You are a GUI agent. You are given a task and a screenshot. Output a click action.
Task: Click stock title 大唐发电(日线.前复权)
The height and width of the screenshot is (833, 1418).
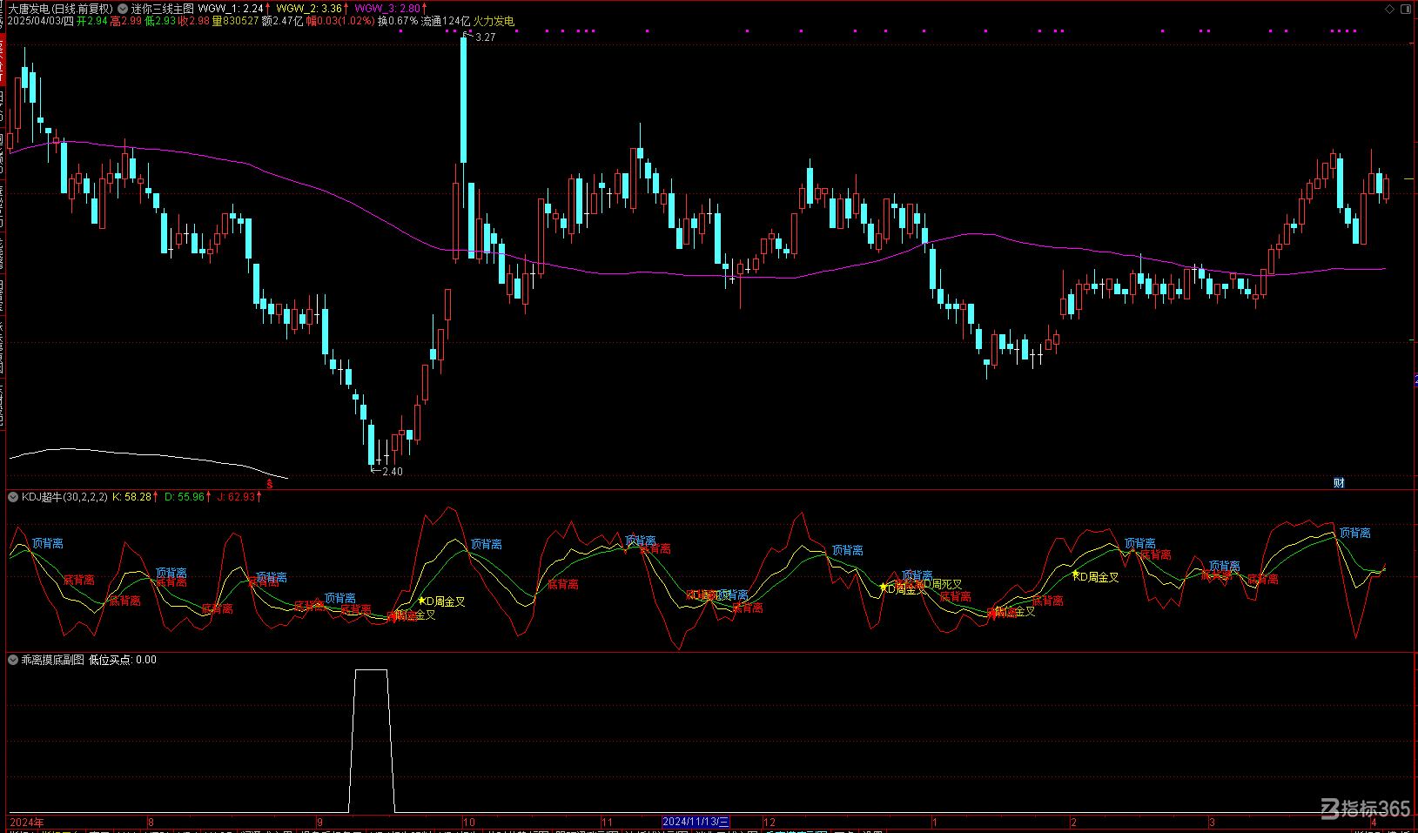click(x=60, y=9)
